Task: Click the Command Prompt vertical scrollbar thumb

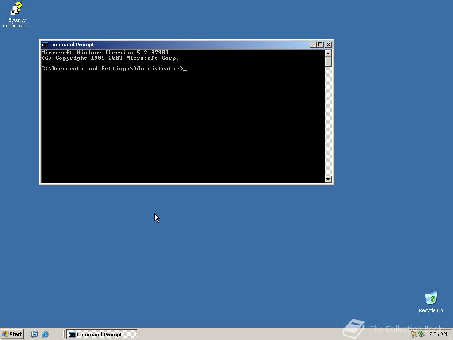Action: coord(328,62)
